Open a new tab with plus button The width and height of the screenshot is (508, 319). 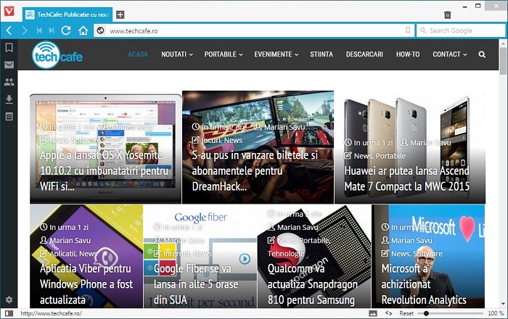pyautogui.click(x=120, y=14)
